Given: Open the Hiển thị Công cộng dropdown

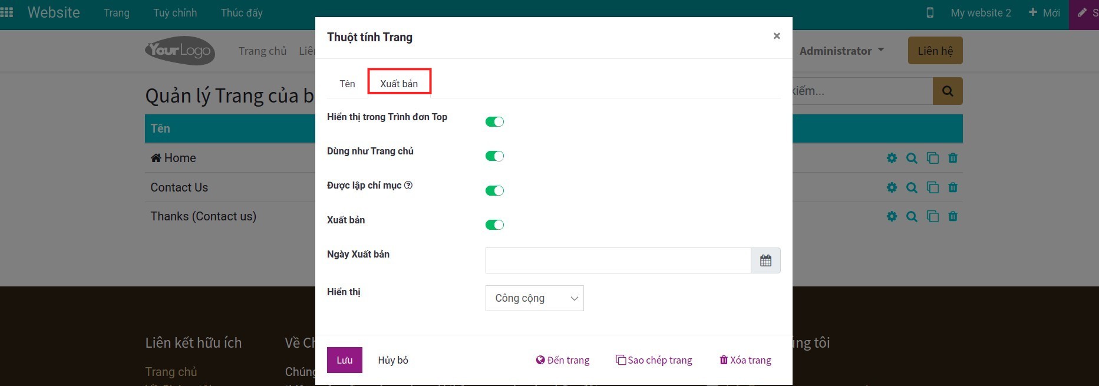Looking at the screenshot, I should tap(534, 298).
